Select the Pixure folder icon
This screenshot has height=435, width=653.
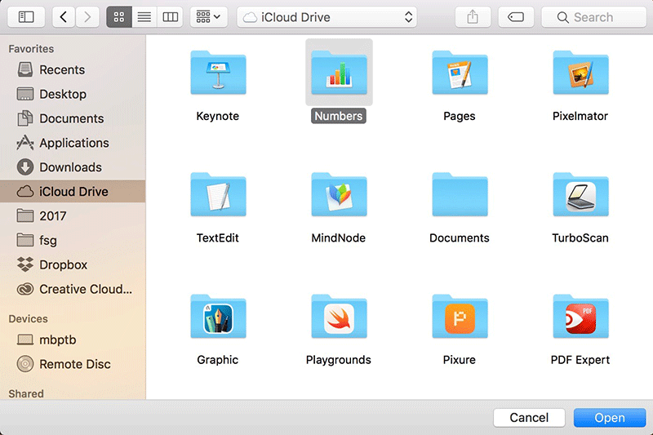(x=460, y=317)
